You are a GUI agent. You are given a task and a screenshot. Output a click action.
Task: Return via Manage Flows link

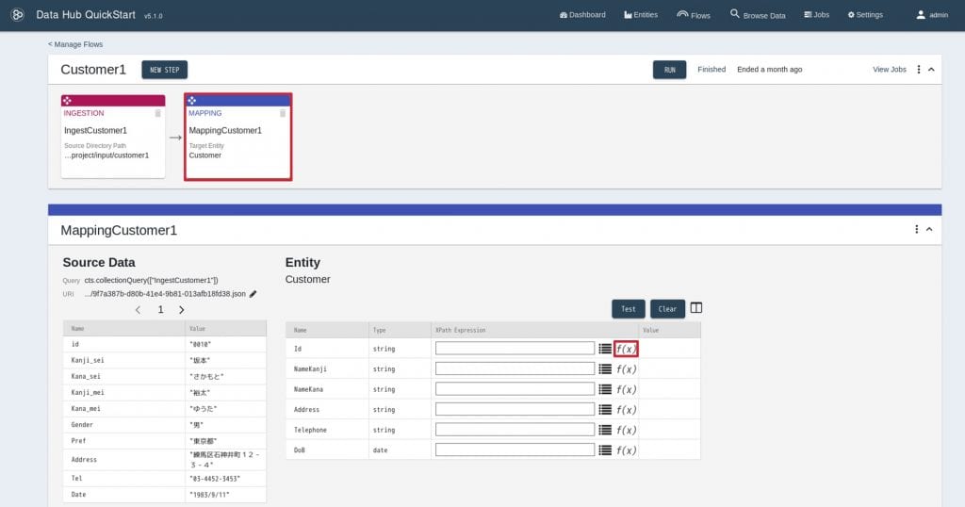[75, 44]
